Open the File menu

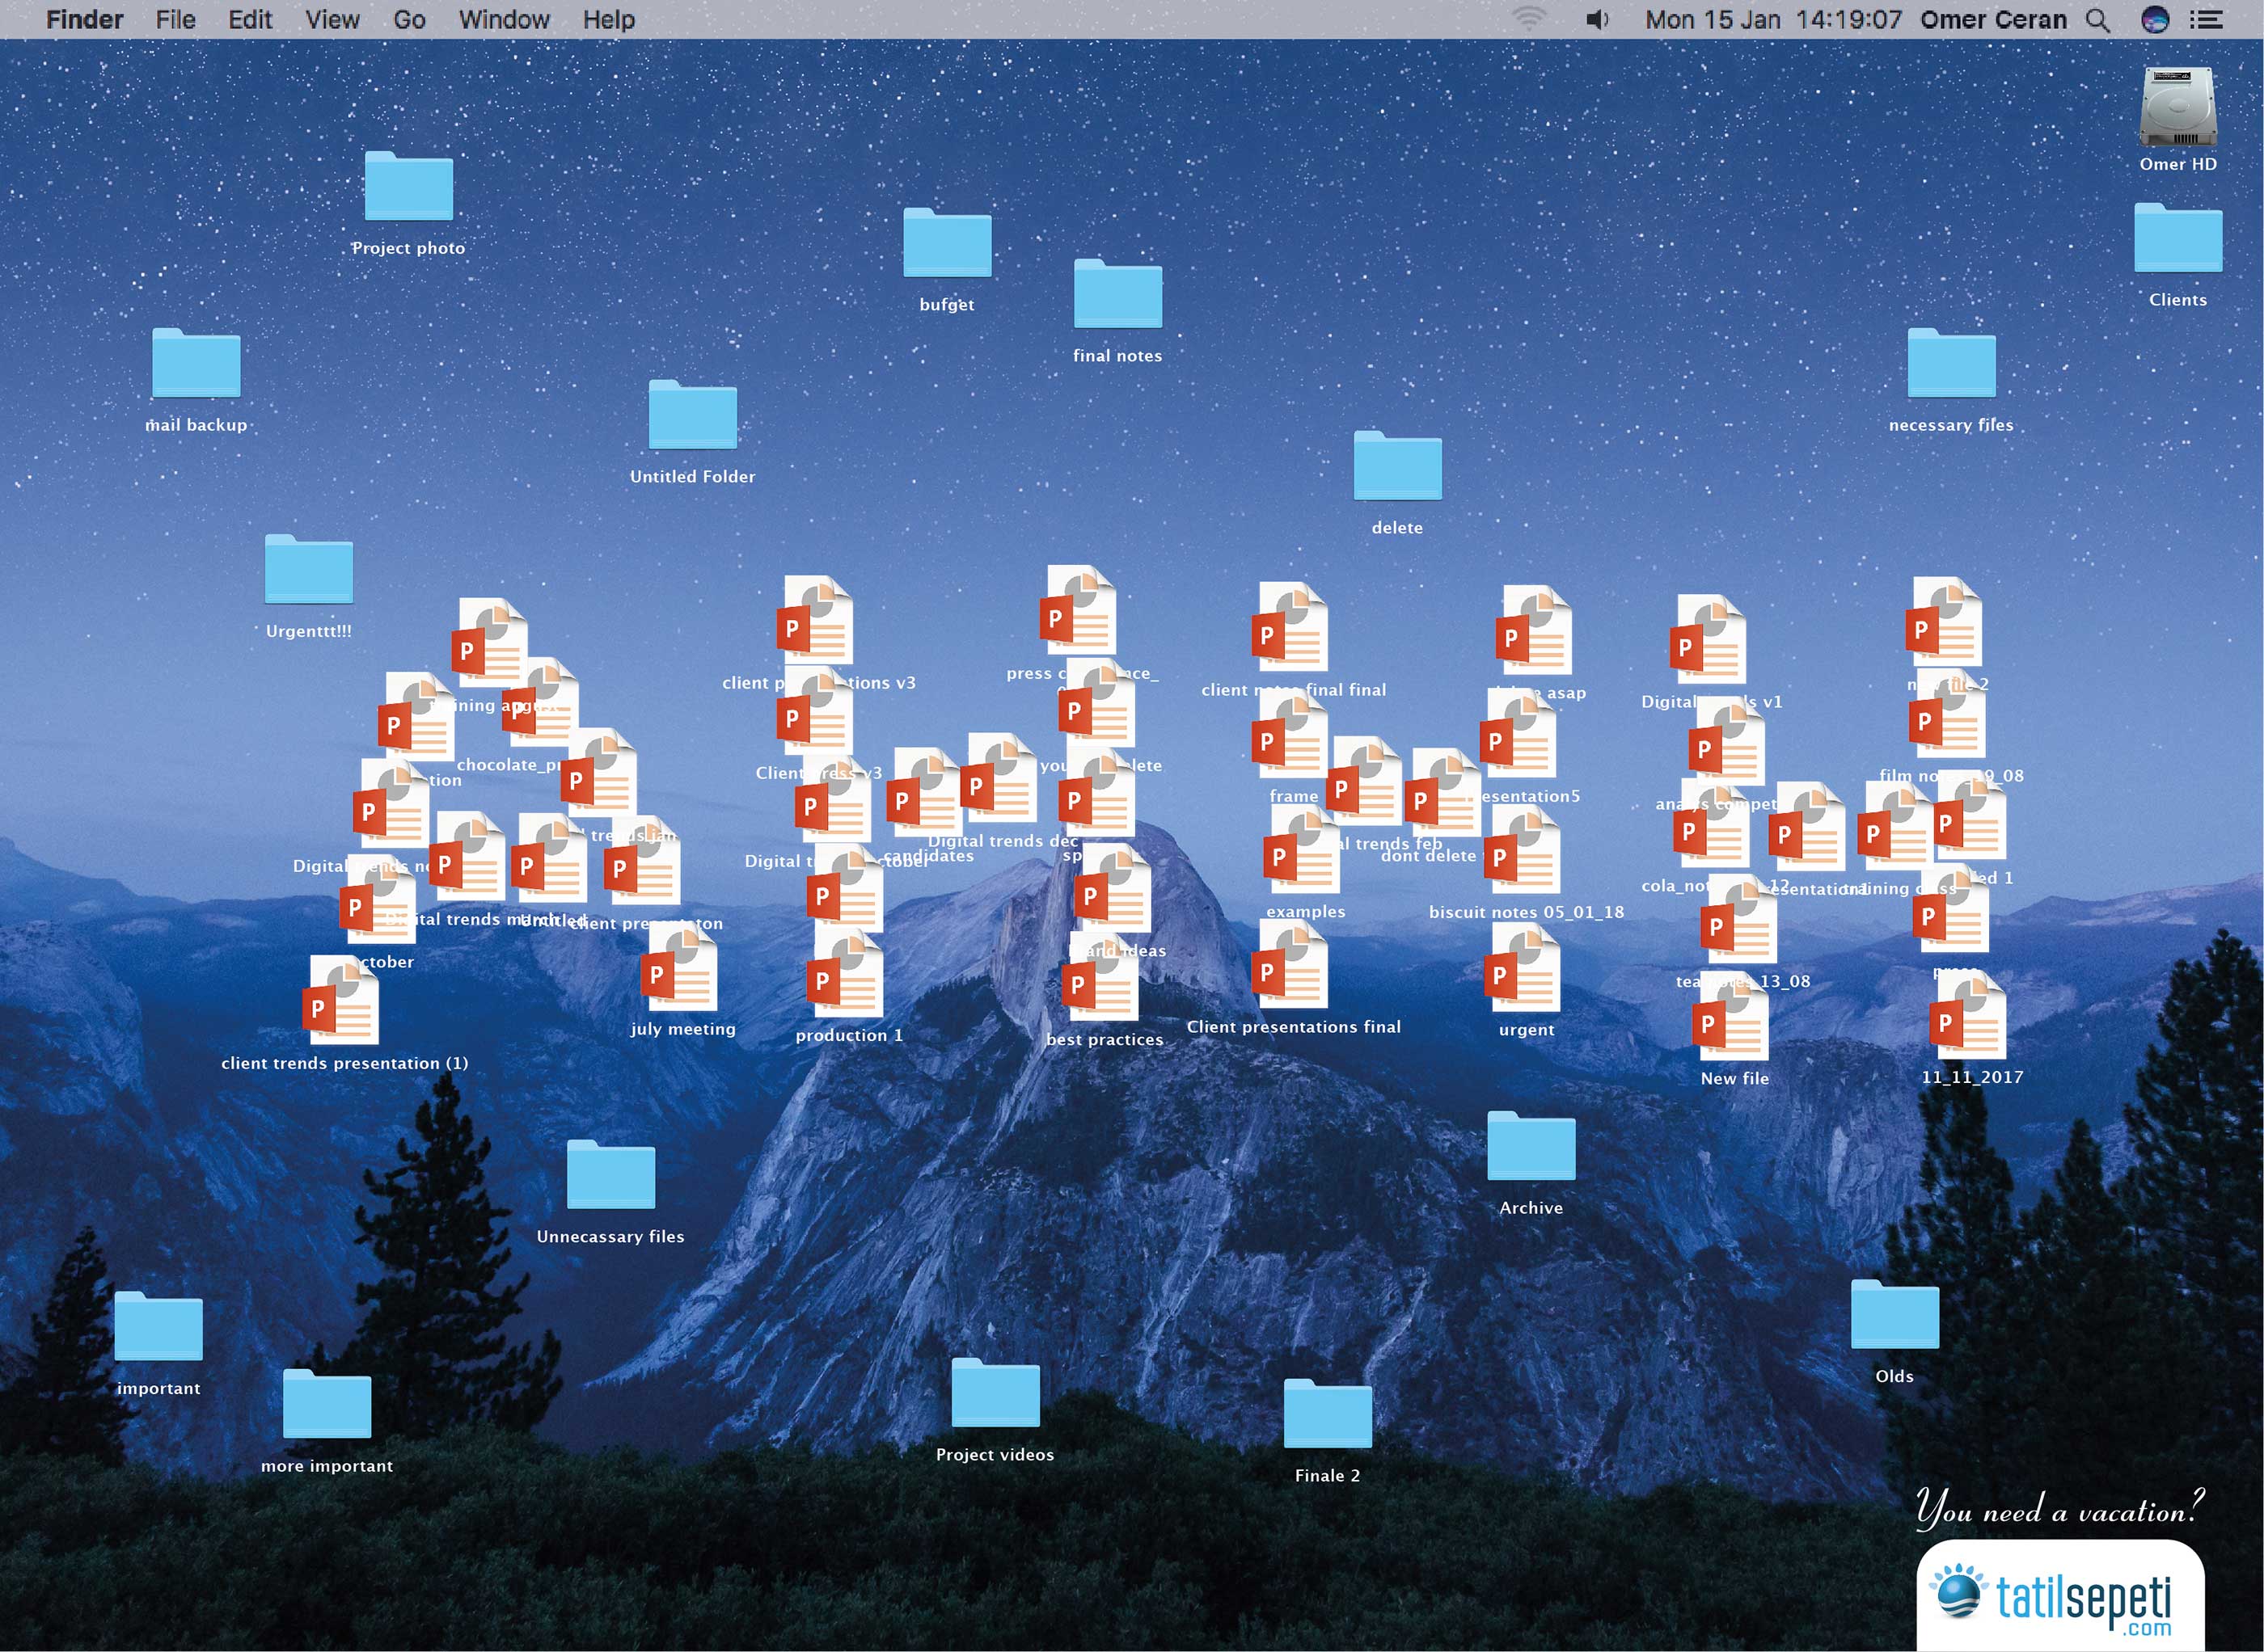(x=175, y=20)
